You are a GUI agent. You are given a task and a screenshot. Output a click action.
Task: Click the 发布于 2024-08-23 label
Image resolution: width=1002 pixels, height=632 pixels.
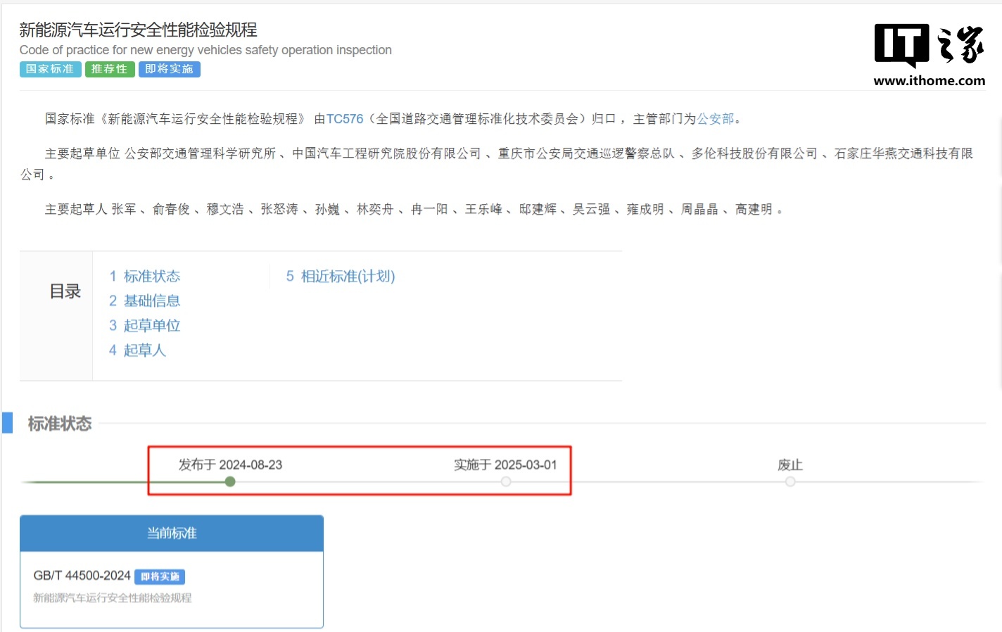(x=230, y=465)
